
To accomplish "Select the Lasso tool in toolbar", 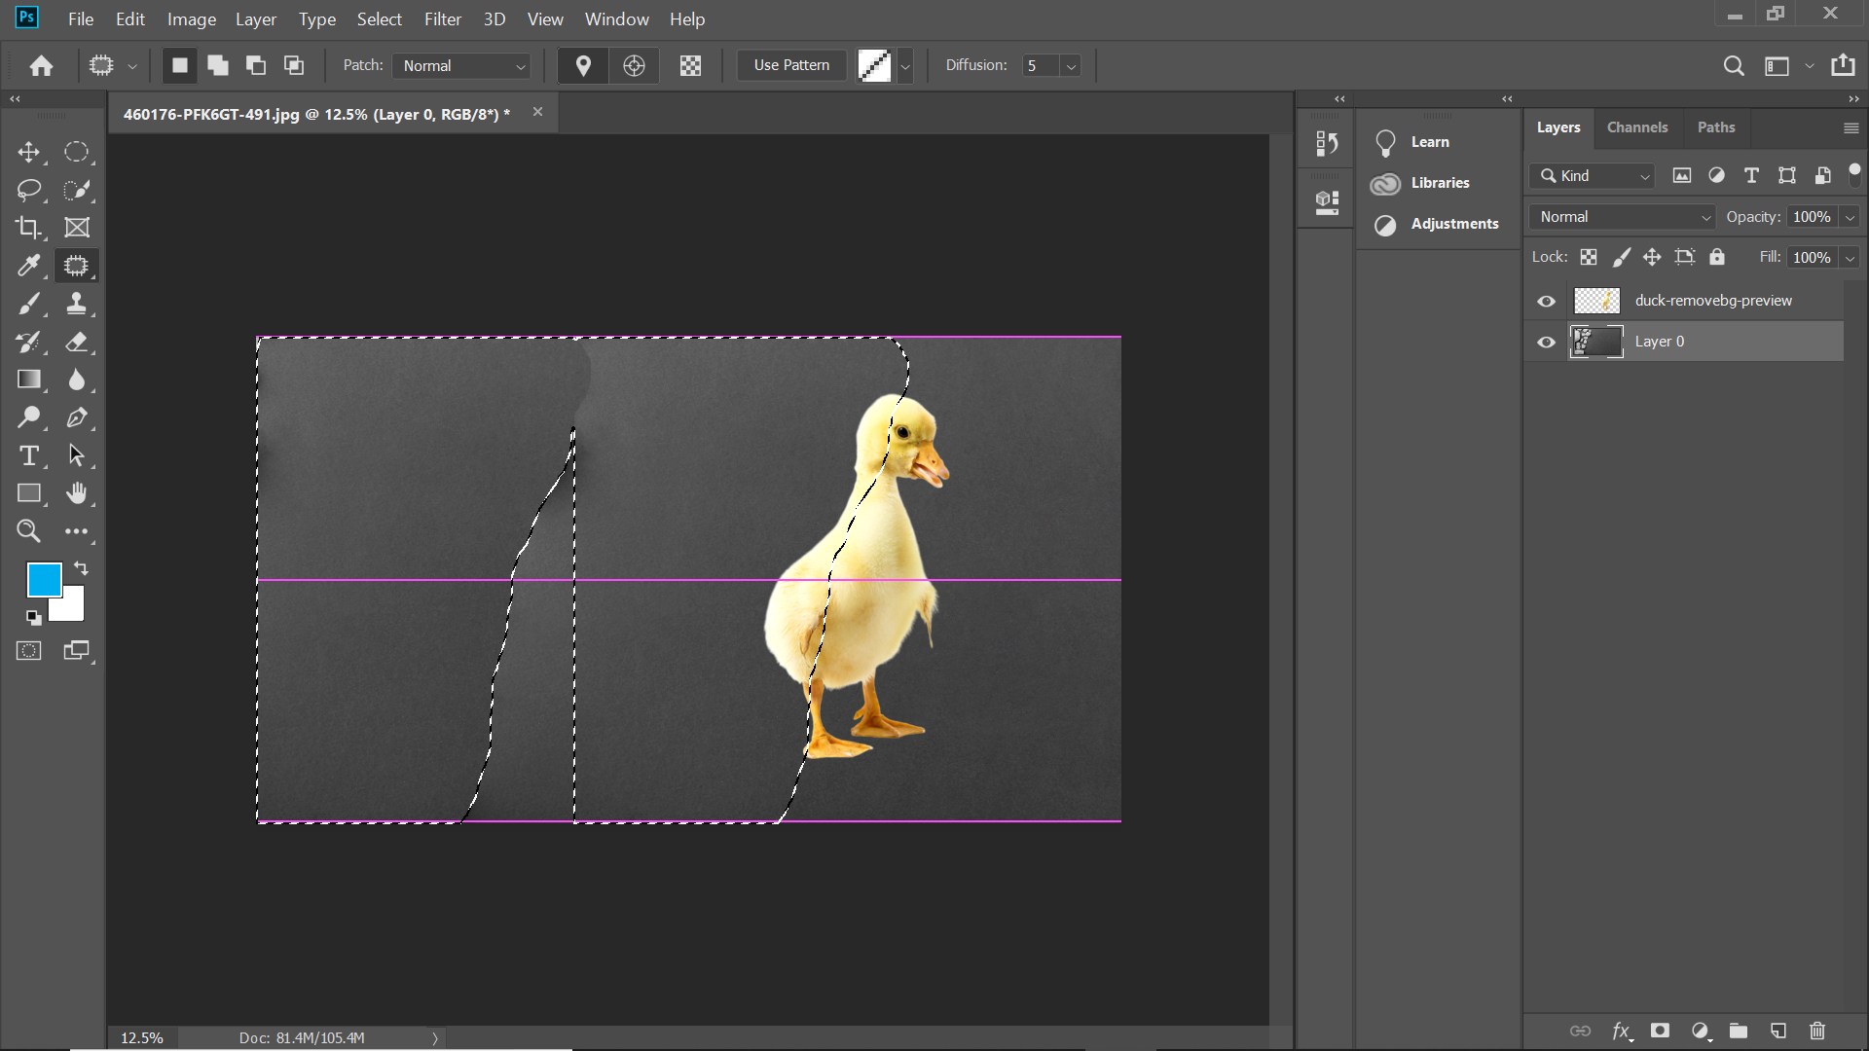I will (29, 190).
